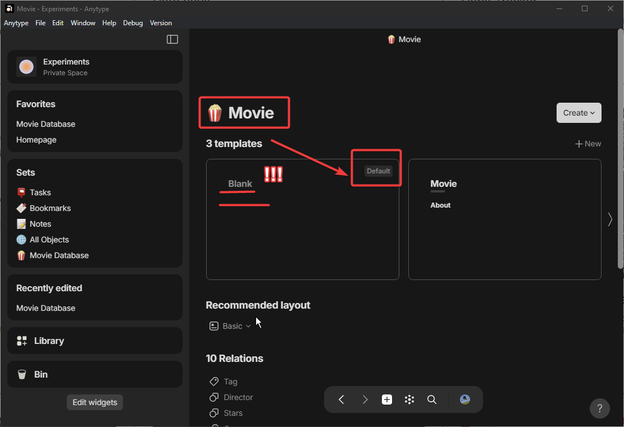Open the Window menu
Image resolution: width=624 pixels, height=427 pixels.
coord(83,23)
